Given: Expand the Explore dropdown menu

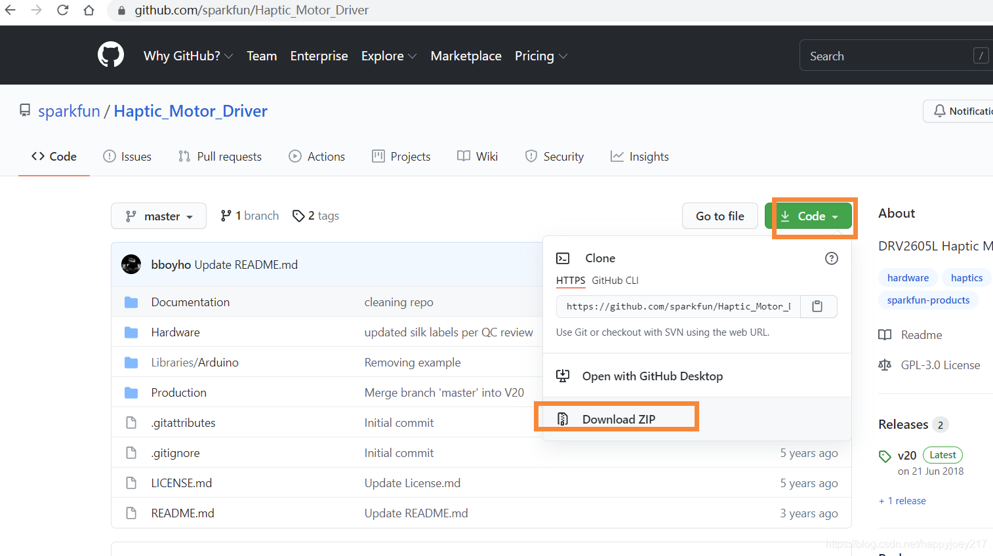Looking at the screenshot, I should click(389, 56).
